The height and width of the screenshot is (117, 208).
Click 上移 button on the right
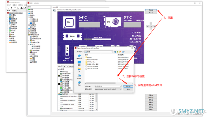click(x=151, y=107)
